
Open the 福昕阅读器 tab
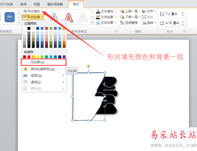coord(55,4)
